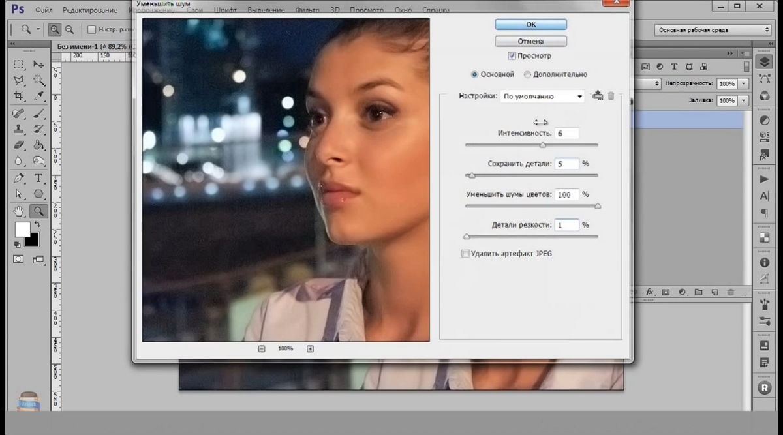Open the Настройки preset dropdown
The height and width of the screenshot is (435, 783).
coord(543,97)
